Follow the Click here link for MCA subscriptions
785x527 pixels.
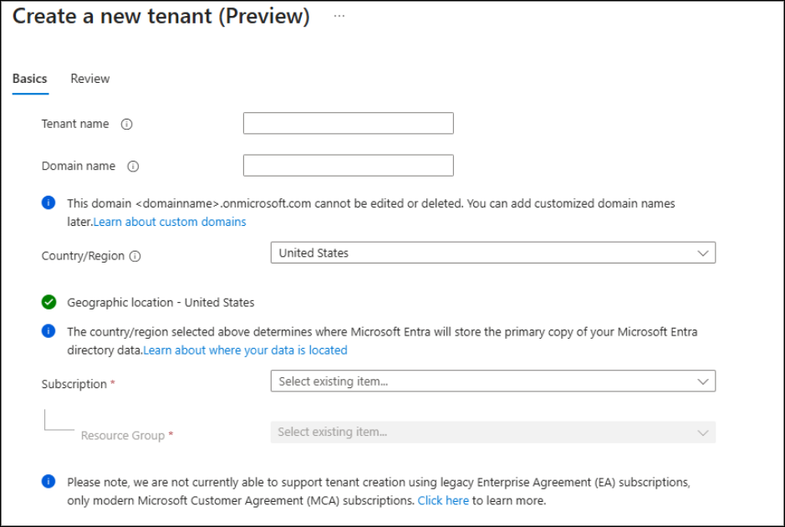[x=443, y=501]
